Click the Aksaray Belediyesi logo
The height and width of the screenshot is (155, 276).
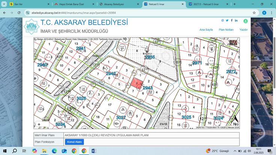tap(31, 27)
